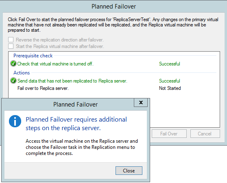Click the Close button in the popup
This screenshot has height=183, width=227.
click(x=129, y=170)
